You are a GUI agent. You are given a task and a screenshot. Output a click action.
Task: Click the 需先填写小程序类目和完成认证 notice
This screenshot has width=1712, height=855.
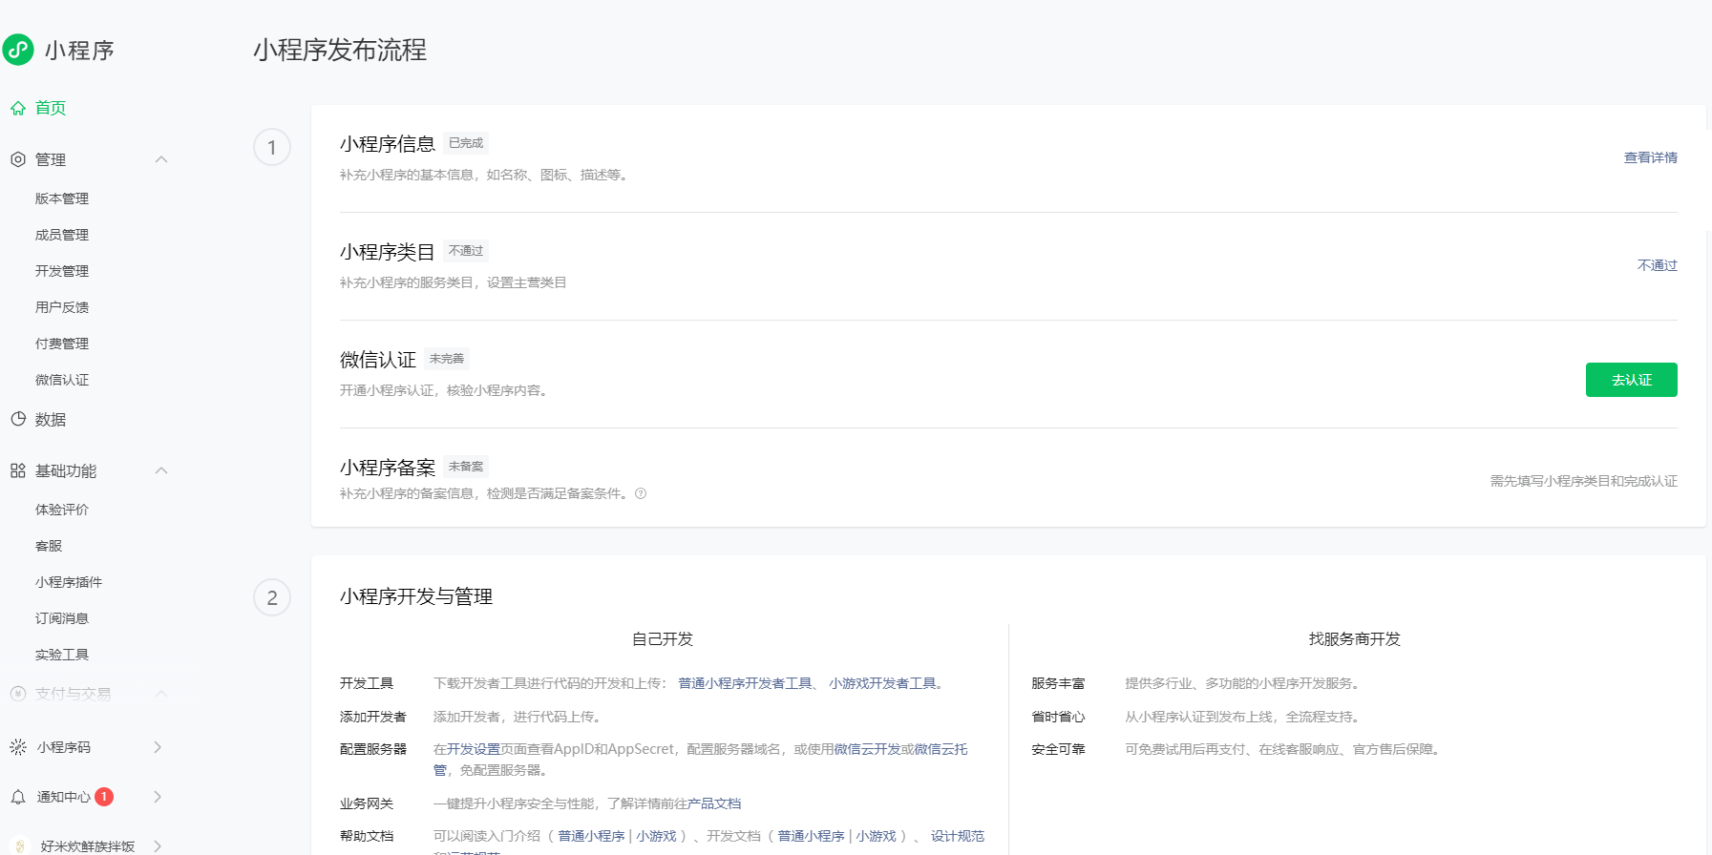(x=1583, y=481)
